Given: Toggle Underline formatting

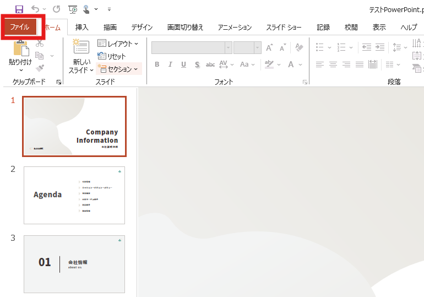Looking at the screenshot, I should click(x=183, y=64).
